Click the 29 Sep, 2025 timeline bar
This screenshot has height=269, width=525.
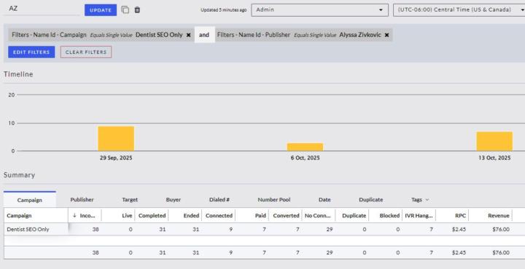(116, 139)
